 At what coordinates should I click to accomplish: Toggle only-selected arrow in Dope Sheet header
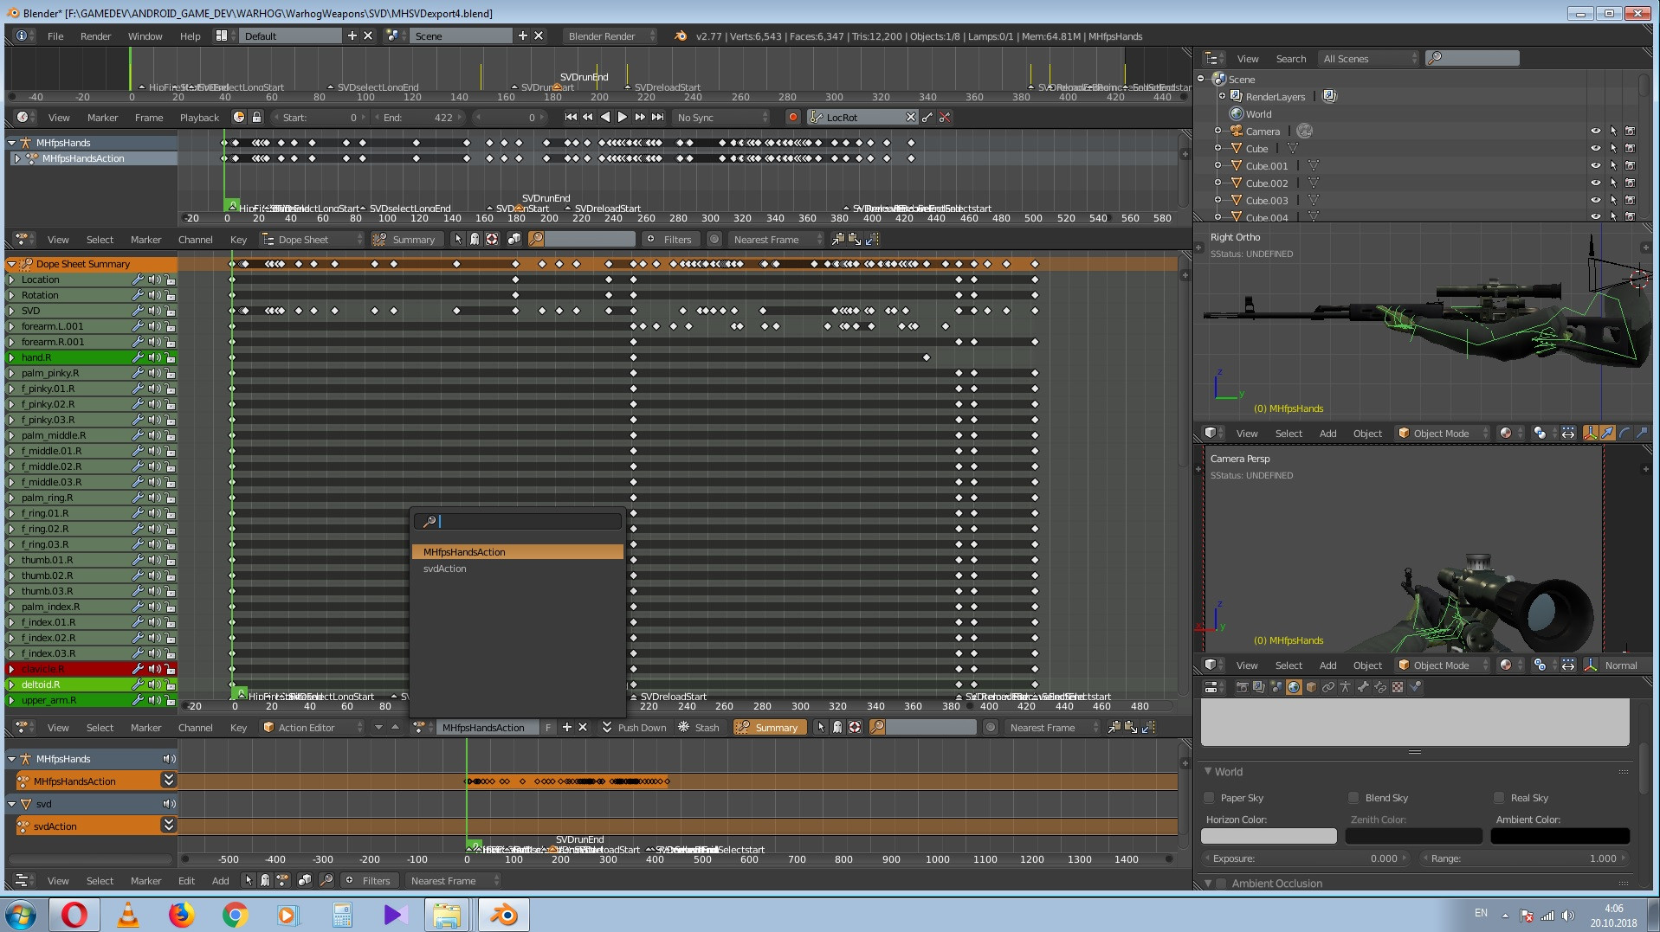[458, 240]
